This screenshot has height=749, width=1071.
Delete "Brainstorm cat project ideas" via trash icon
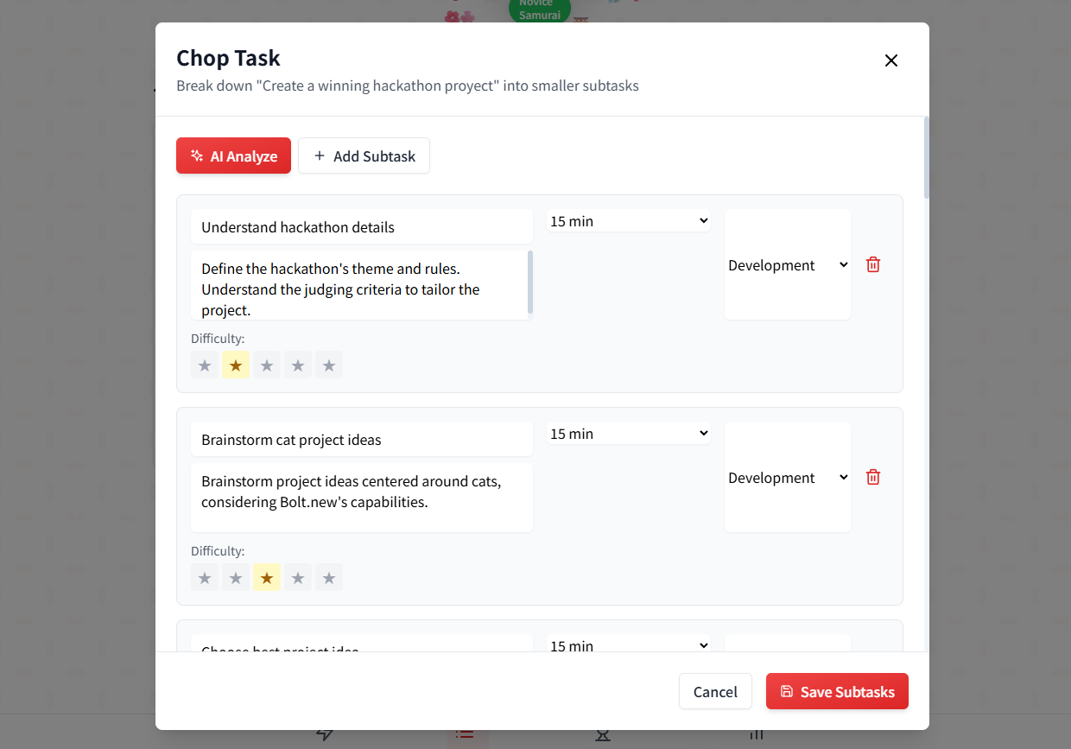[872, 477]
